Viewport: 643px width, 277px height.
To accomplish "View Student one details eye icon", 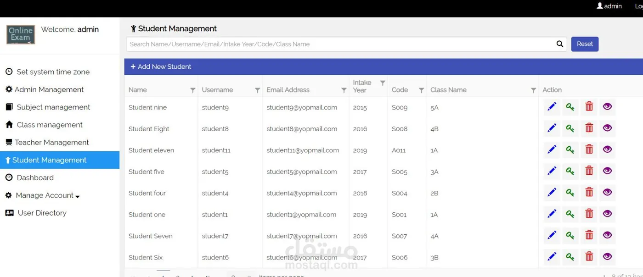I will [x=608, y=214].
